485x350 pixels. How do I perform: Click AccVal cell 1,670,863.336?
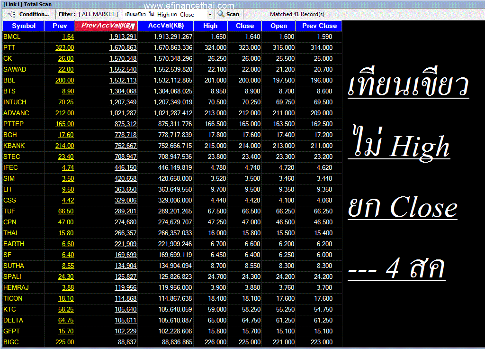click(173, 47)
